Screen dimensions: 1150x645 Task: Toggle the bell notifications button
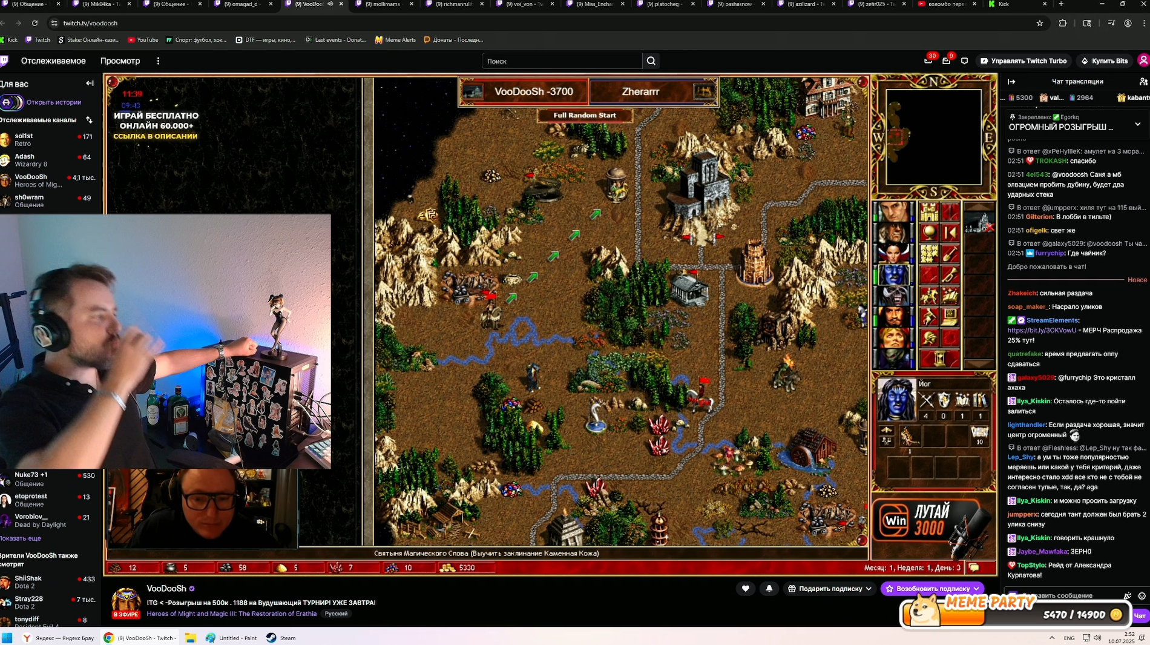[x=769, y=589]
